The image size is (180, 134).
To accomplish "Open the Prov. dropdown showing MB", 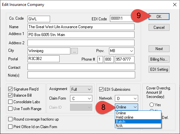I will (121, 51).
